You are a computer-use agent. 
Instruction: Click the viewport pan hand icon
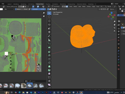(x=115, y=25)
